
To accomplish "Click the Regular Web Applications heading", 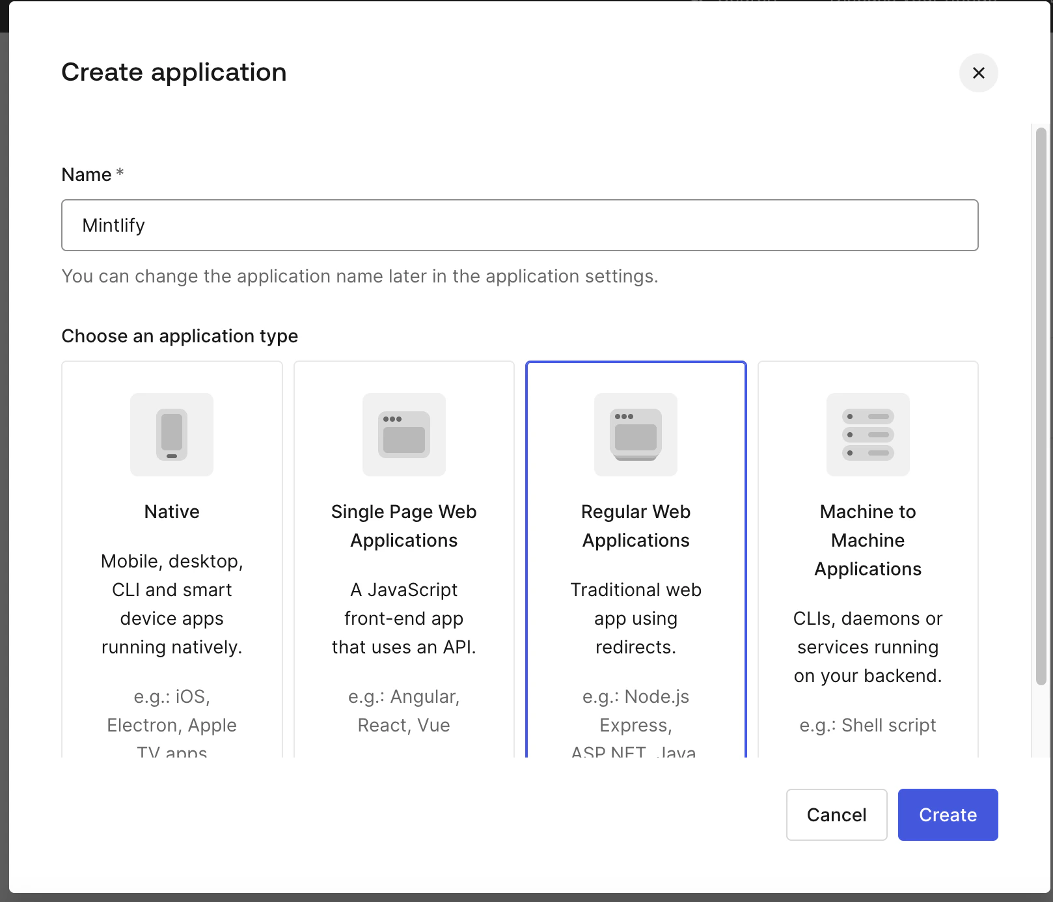I will [x=636, y=525].
